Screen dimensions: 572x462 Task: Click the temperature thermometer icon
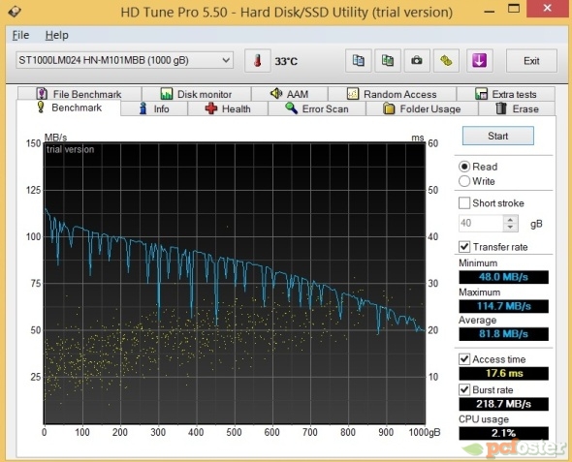point(258,60)
